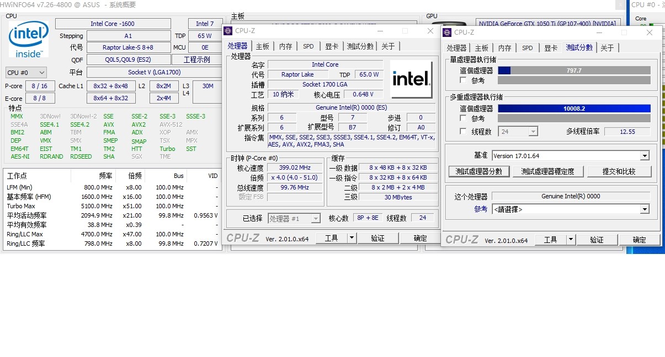The width and height of the screenshot is (665, 357).
Task: Enable 參考 checkbox under multi-thread benchmark
Action: click(463, 118)
